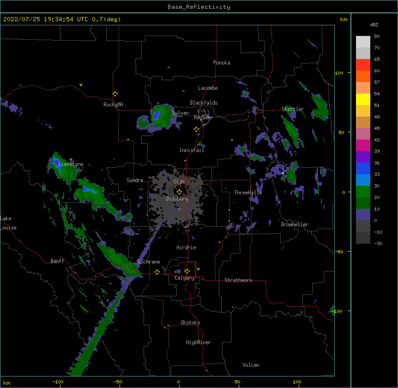Click the Drumheller city label
The image size is (398, 388).
(295, 224)
